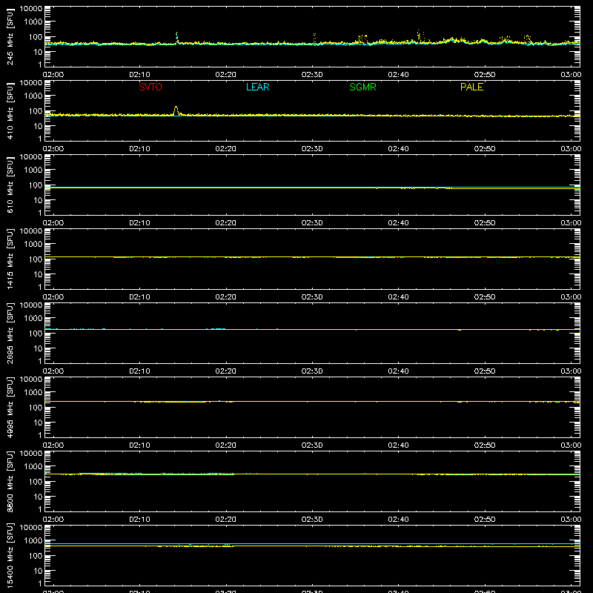Click the 100 y-axis value on 8800 MHz panel
Screen dimensions: 593x593
(x=36, y=482)
